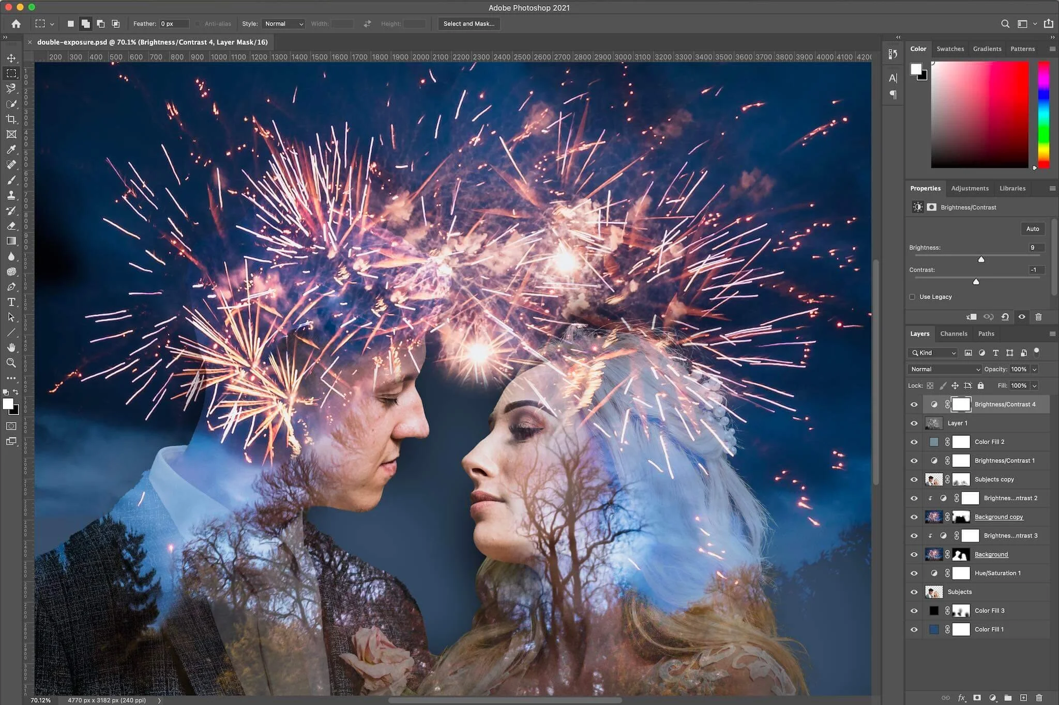Open the Swatches tab
Image resolution: width=1059 pixels, height=705 pixels.
[x=950, y=49]
